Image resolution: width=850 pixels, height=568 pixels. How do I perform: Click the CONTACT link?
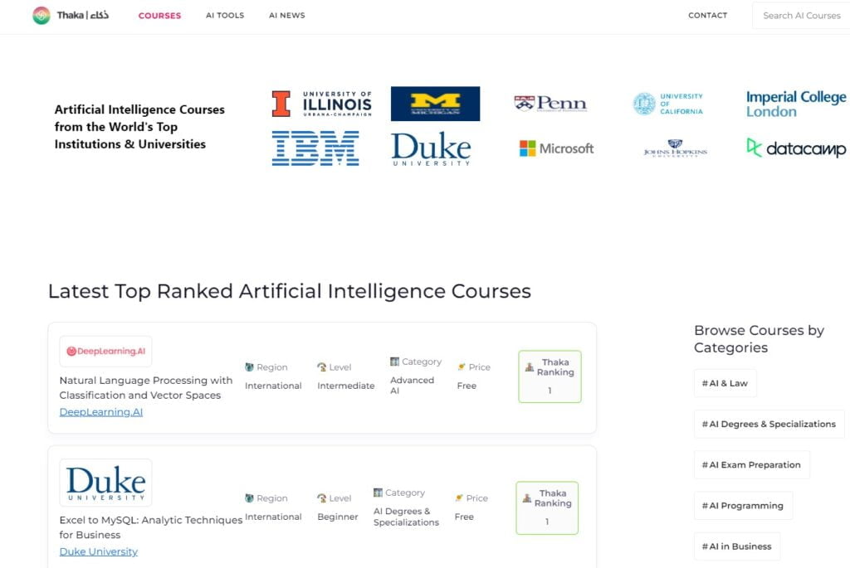[x=707, y=15]
